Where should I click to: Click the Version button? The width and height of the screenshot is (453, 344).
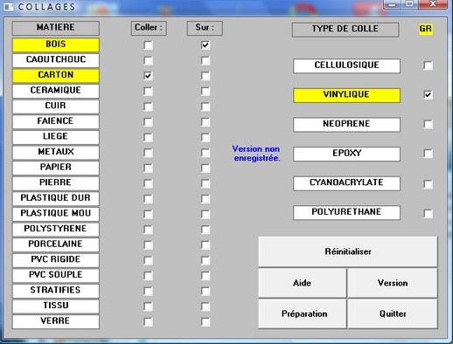pyautogui.click(x=393, y=283)
